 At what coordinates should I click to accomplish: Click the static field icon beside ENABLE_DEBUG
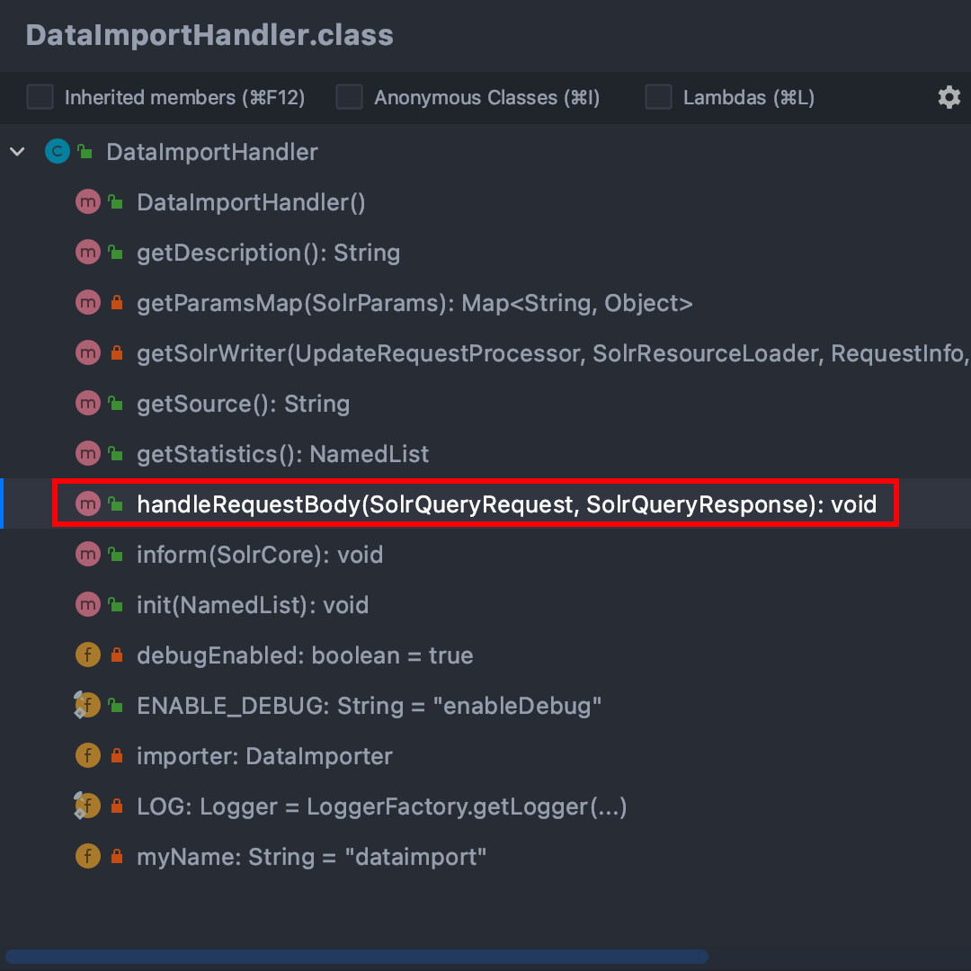click(86, 706)
